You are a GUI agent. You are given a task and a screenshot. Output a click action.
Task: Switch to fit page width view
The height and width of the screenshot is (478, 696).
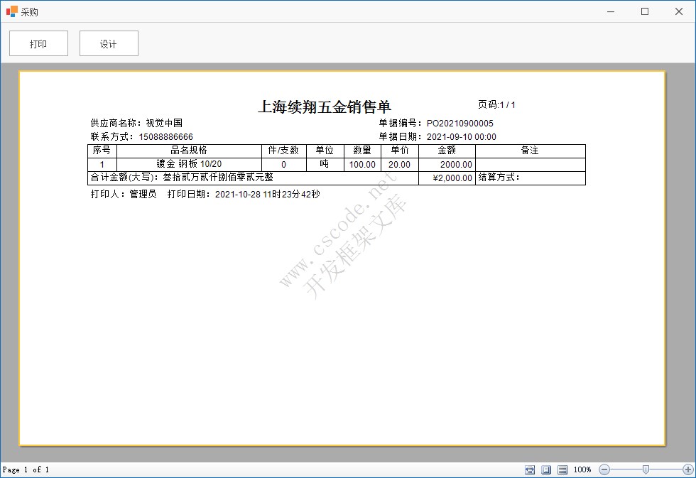pos(530,469)
